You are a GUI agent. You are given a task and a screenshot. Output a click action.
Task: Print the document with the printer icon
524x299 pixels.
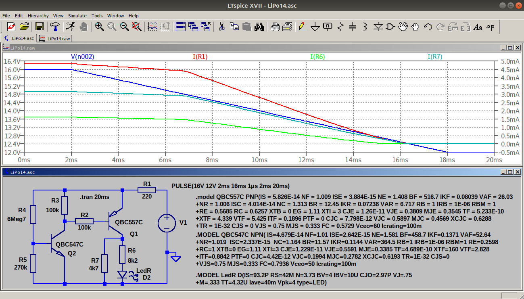[x=287, y=27]
